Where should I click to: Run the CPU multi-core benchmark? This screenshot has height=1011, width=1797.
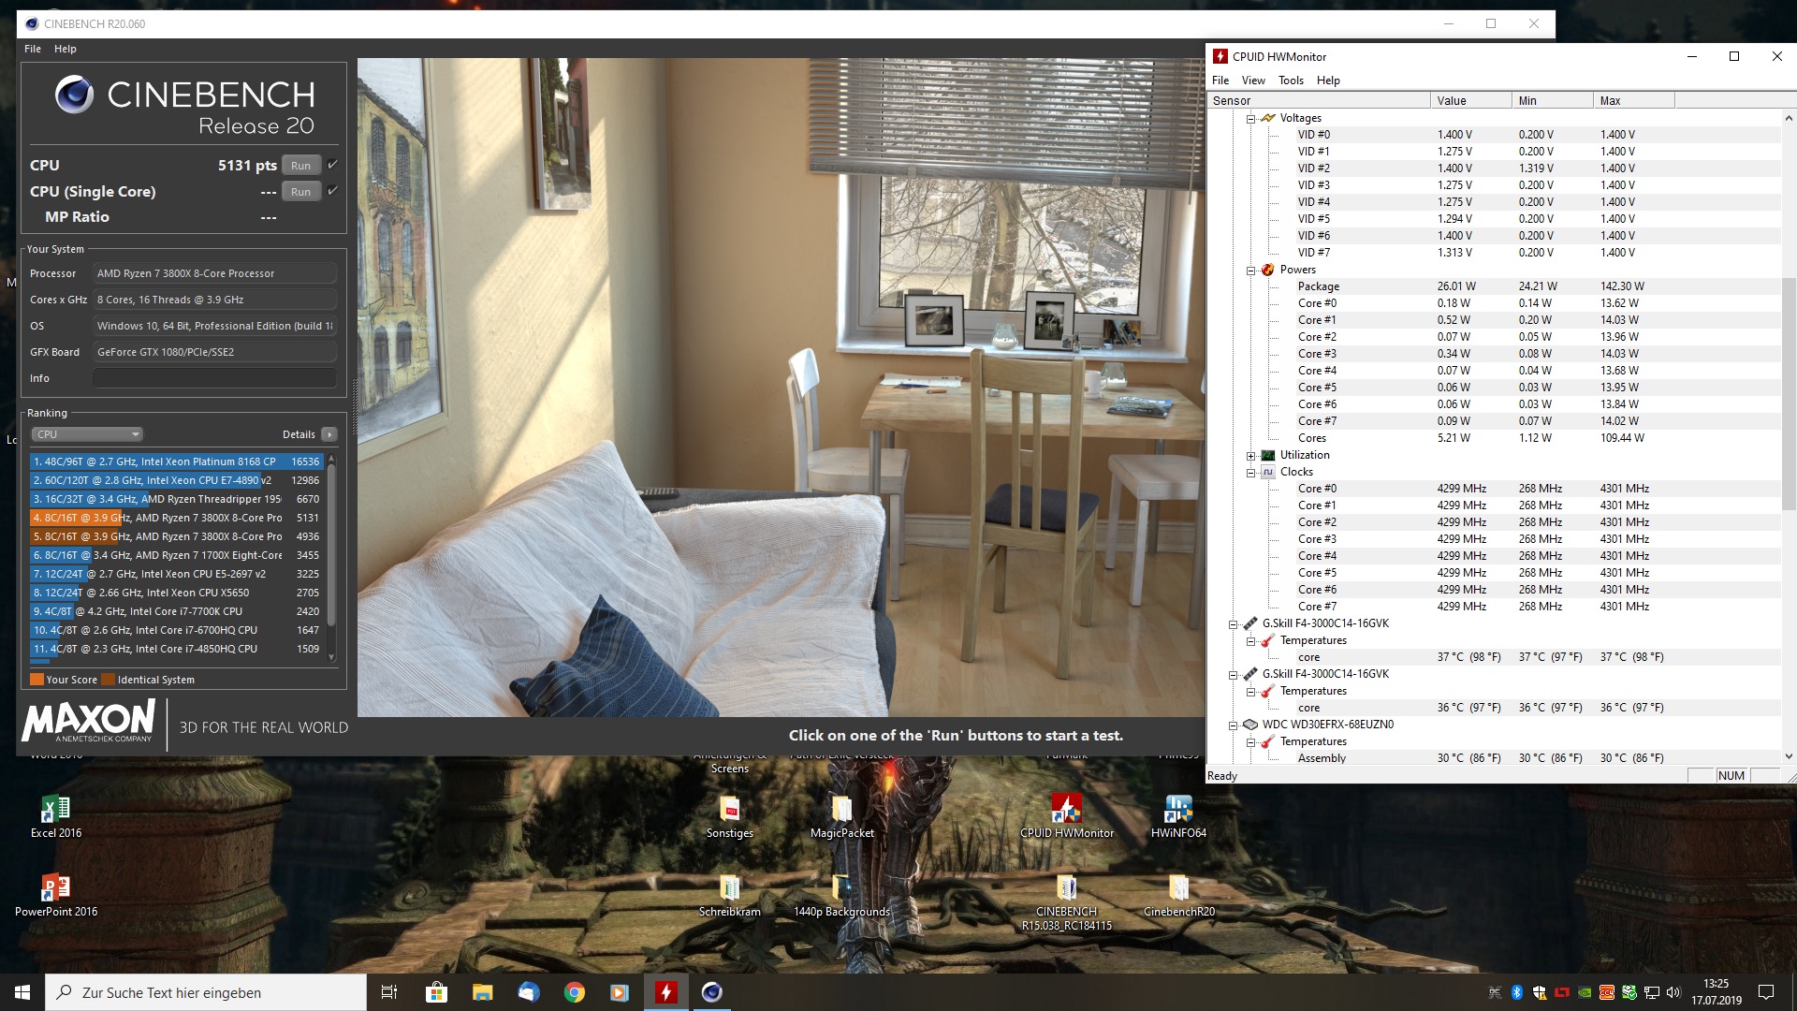(300, 166)
